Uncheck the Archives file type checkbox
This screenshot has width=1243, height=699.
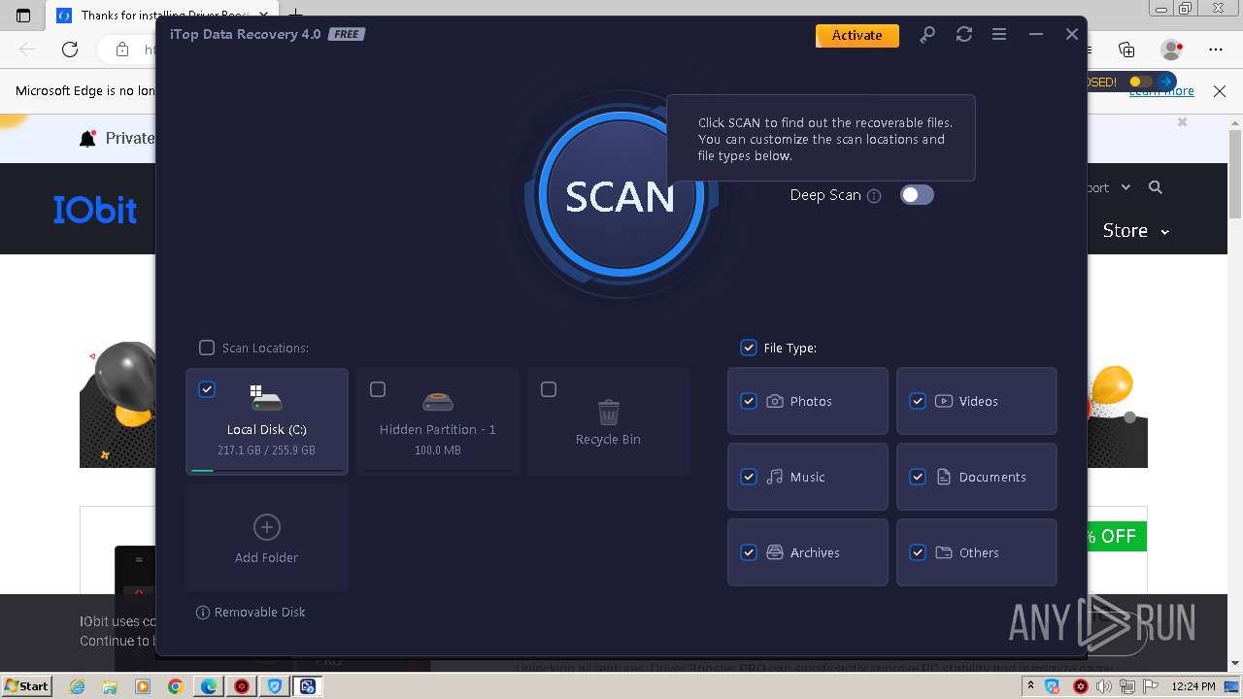point(749,552)
